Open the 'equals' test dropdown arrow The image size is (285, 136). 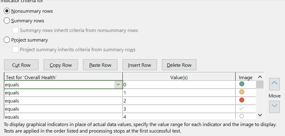[x=118, y=84]
